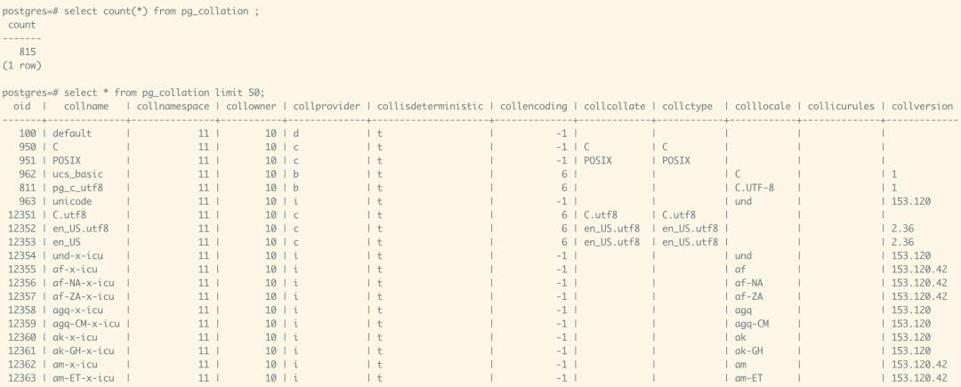961x387 pixels.
Task: Click the collicurules column header
Action: [842, 107]
